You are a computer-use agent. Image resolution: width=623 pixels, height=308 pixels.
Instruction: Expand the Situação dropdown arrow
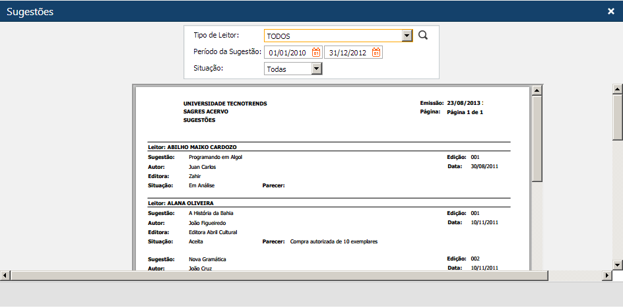[316, 69]
